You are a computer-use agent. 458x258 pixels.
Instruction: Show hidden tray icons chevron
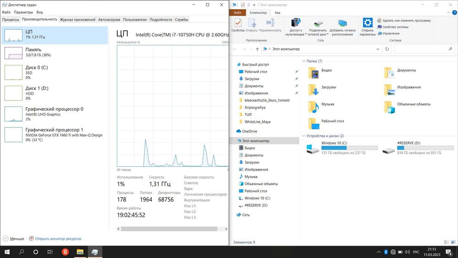click(379, 252)
